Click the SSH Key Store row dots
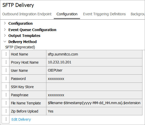The height and width of the screenshot is (125, 145). click(x=6, y=87)
